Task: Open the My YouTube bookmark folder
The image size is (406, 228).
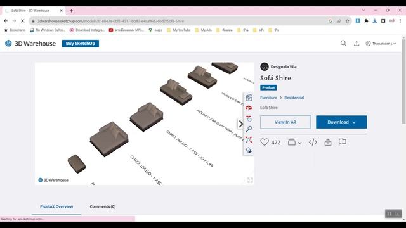Action: (179, 30)
